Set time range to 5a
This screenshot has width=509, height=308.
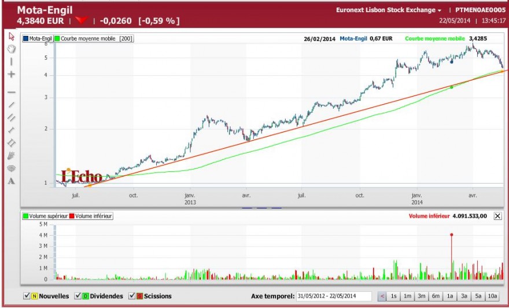pos(478,296)
